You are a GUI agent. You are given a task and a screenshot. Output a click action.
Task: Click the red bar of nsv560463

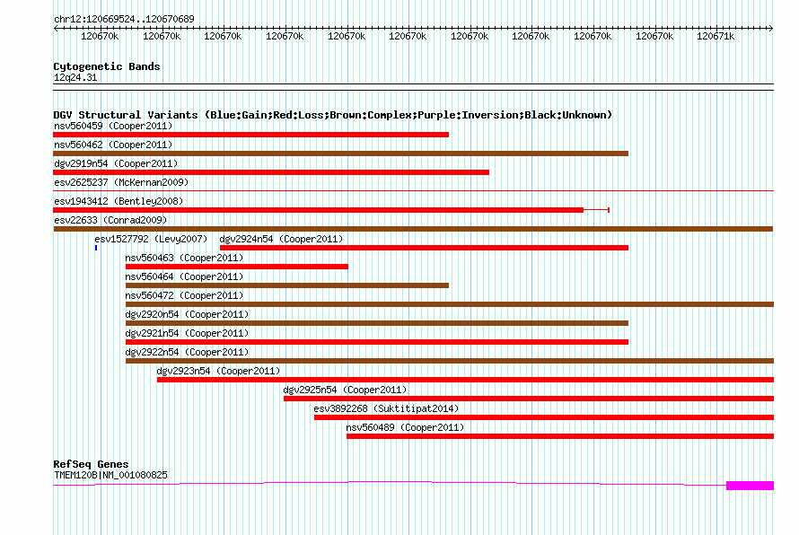236,267
